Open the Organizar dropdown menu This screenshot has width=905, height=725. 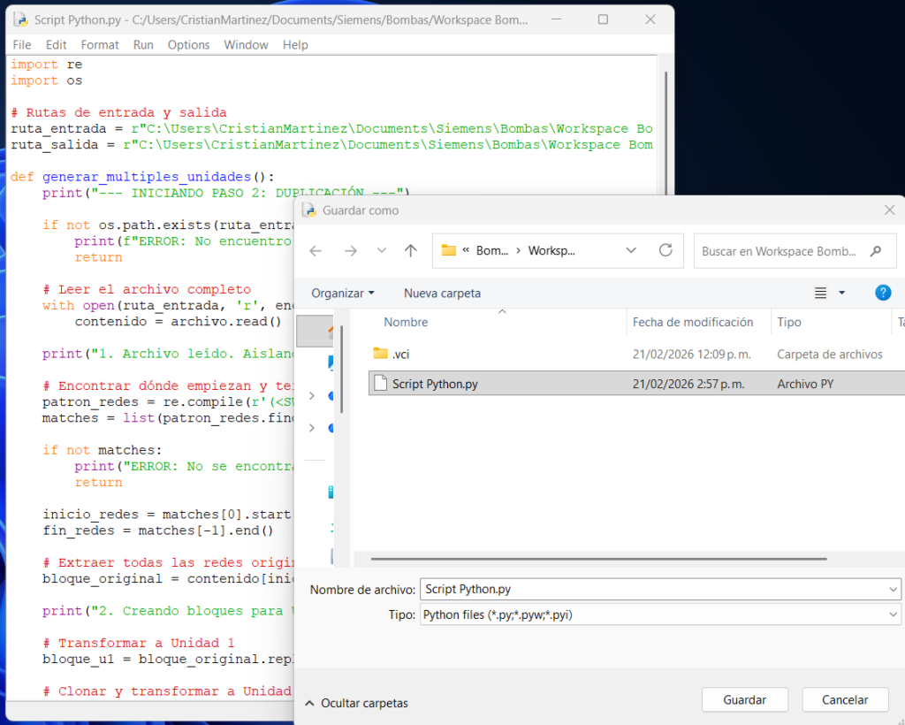[343, 293]
